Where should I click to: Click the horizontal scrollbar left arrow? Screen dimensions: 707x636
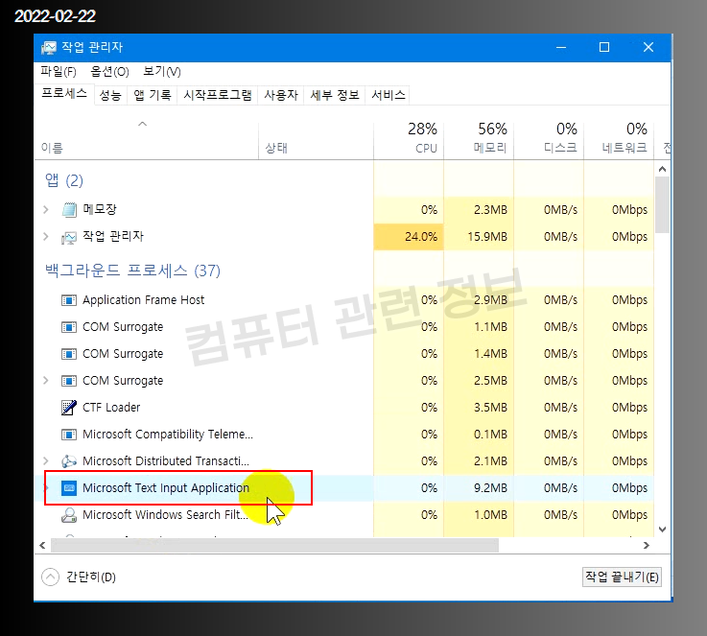43,546
